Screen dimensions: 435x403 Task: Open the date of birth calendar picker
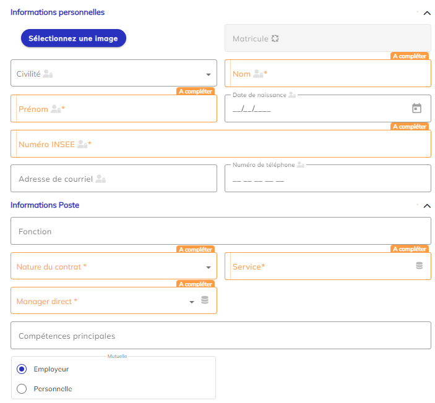416,108
